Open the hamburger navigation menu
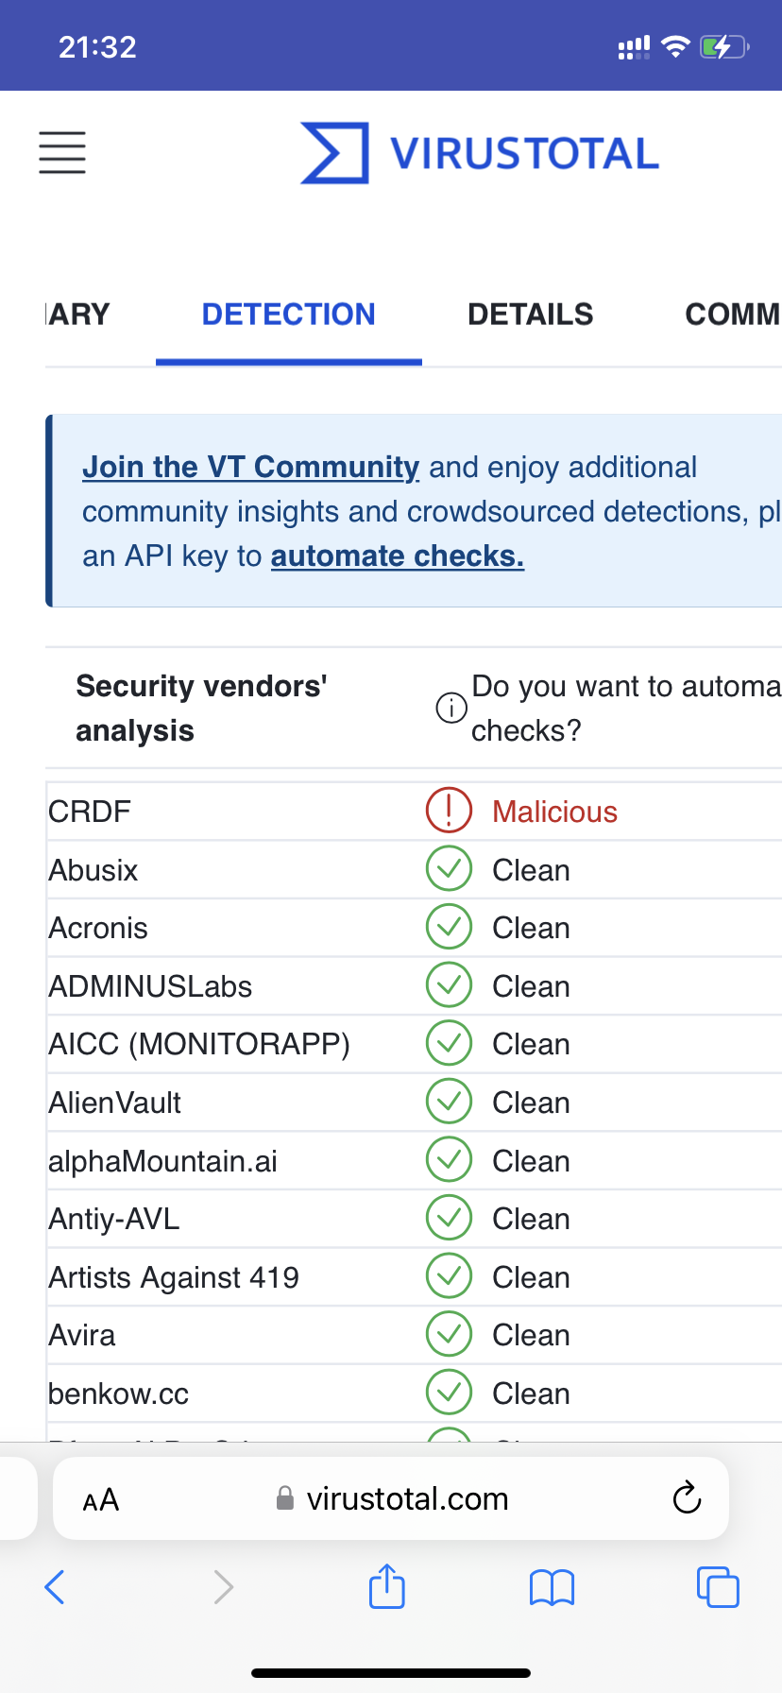The width and height of the screenshot is (782, 1693). click(62, 152)
